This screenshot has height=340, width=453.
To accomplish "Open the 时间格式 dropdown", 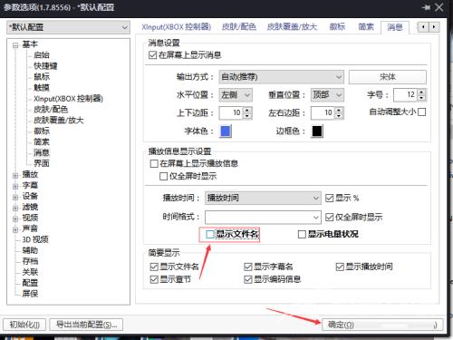I will 263,217.
